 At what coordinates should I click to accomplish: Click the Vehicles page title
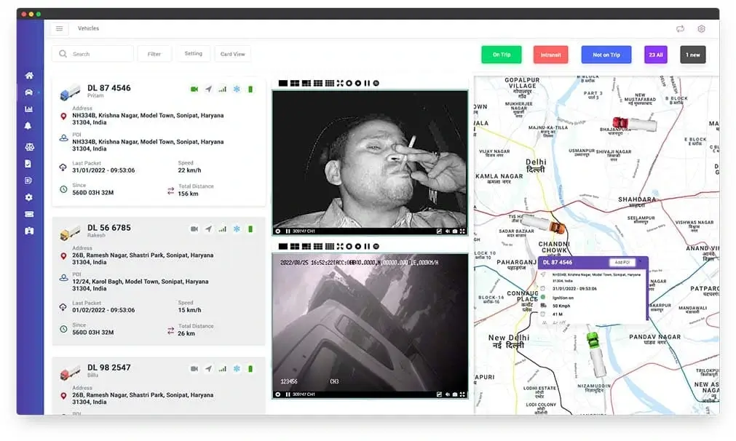tap(88, 28)
